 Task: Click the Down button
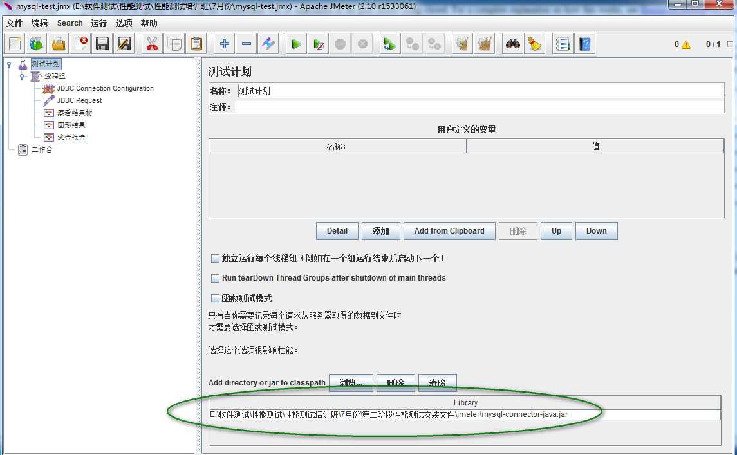point(597,231)
